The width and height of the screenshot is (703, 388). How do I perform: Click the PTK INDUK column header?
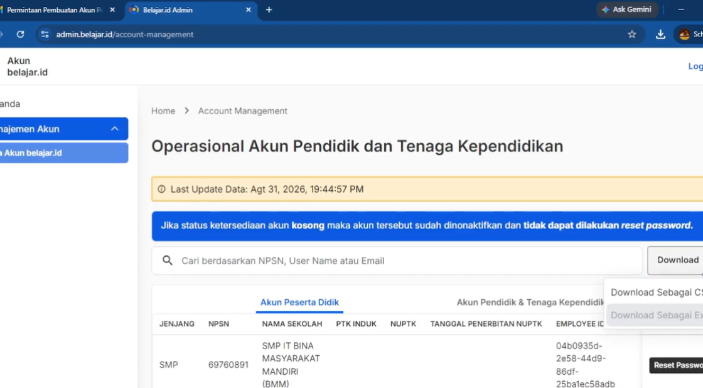tap(356, 324)
